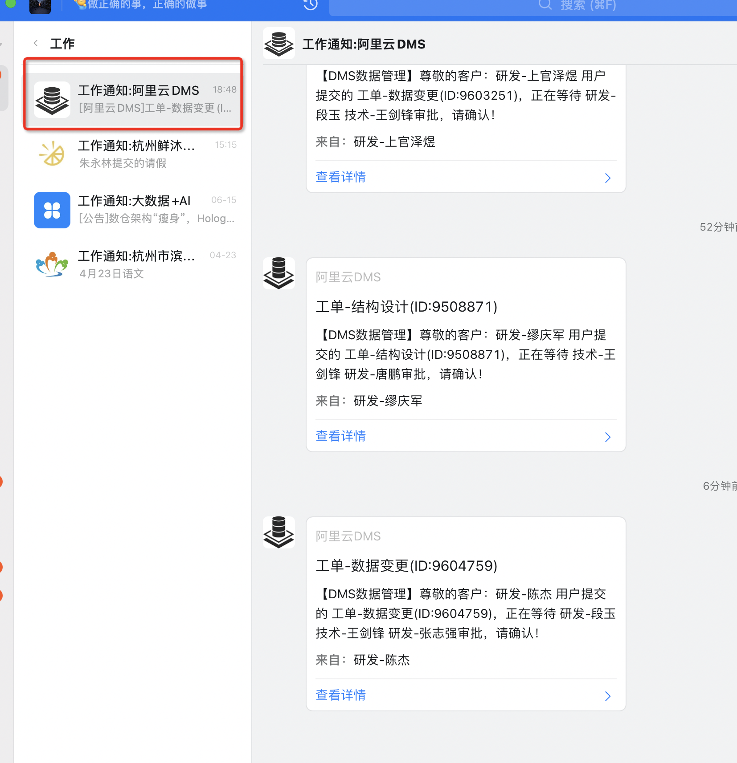
Task: Click the text 来自：研发-陈杰
Action: click(363, 660)
